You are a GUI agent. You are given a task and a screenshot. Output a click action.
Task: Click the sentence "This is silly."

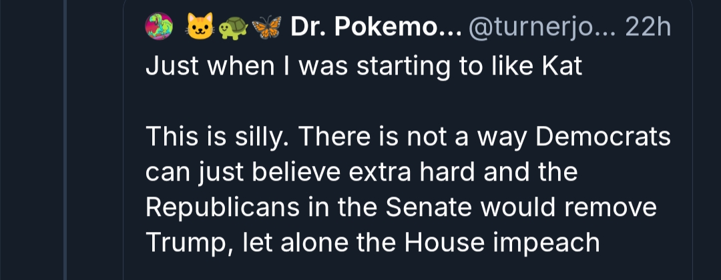tap(217, 137)
